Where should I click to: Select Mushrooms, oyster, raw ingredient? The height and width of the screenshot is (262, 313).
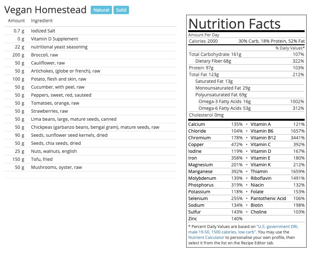(x=56, y=167)
